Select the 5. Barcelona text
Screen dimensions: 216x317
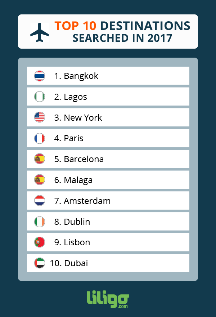(79, 159)
